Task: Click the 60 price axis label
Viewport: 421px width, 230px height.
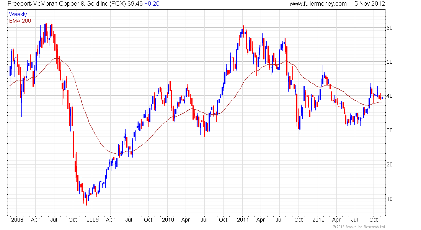Action: click(x=389, y=28)
